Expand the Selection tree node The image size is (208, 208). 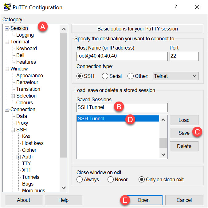click(13, 96)
